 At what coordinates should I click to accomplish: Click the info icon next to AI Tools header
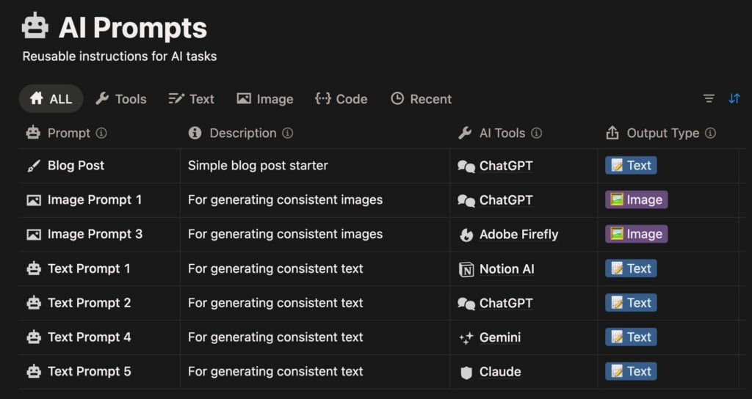point(537,133)
